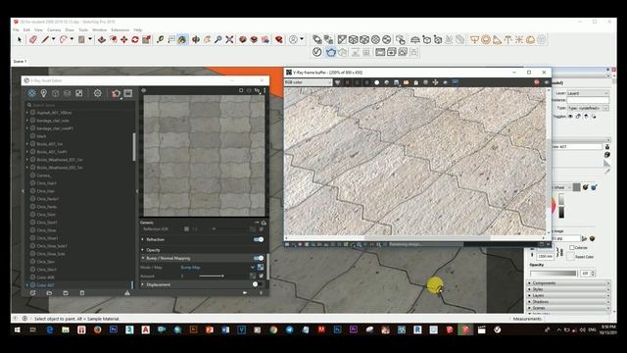This screenshot has height=353, width=627.
Task: Switch to the Scene 1 tab
Action: pos(20,61)
